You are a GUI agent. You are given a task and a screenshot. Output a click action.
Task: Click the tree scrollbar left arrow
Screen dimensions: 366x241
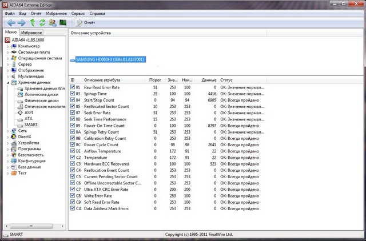(x=6, y=226)
